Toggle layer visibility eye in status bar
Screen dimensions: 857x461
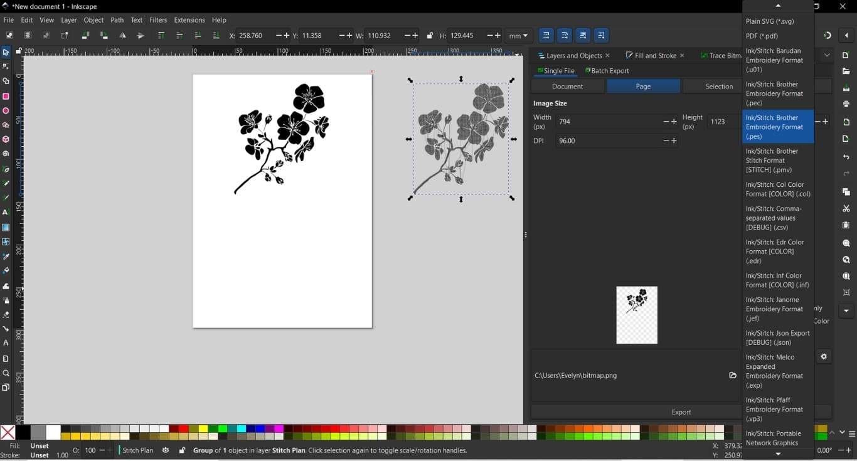point(166,450)
